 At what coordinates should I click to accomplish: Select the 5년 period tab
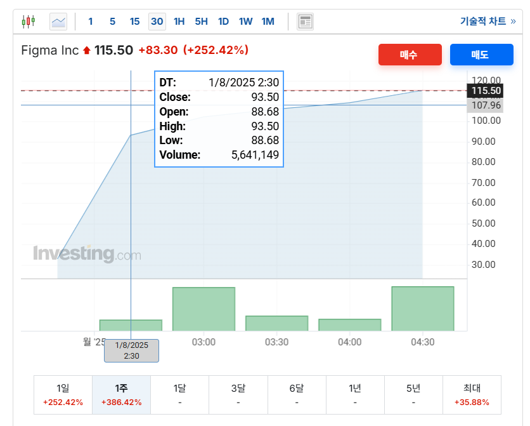(413, 395)
